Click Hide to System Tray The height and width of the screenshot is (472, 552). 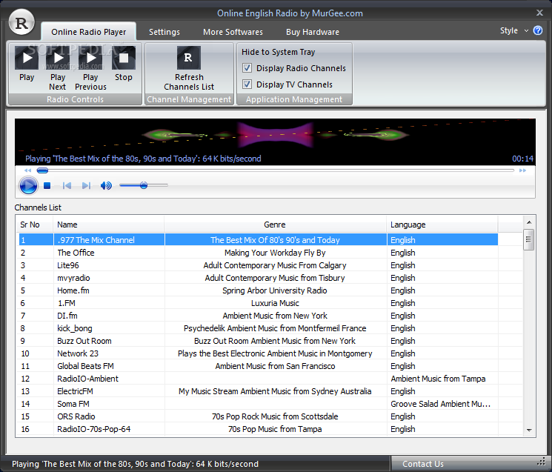[x=278, y=52]
